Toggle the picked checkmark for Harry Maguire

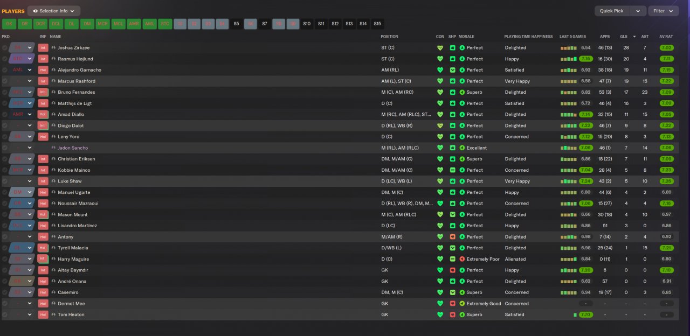(5, 259)
